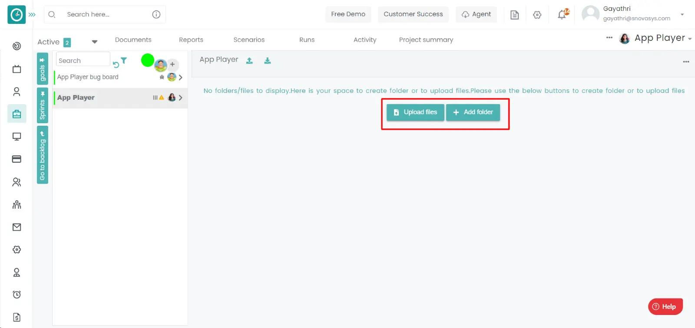The height and width of the screenshot is (328, 695).
Task: Click the global Search here field
Action: 104,14
